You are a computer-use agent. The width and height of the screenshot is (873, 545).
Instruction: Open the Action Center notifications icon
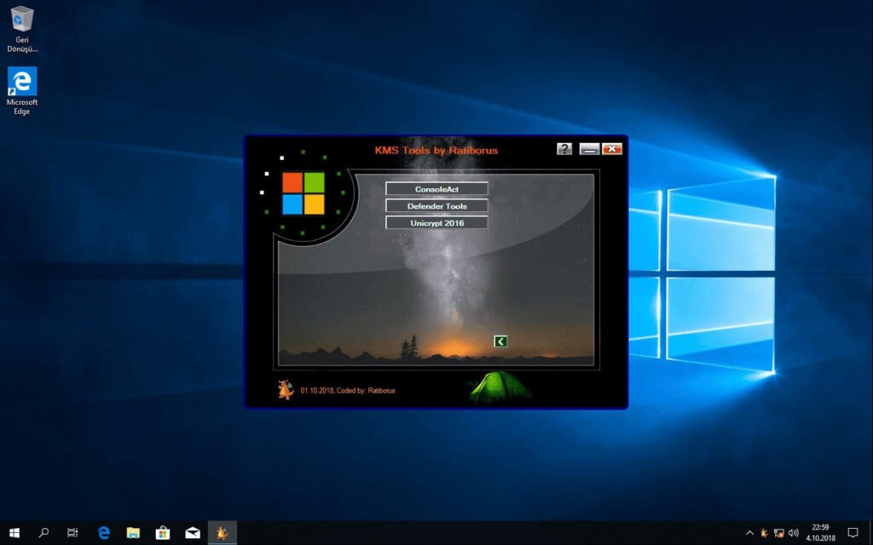pyautogui.click(x=853, y=533)
